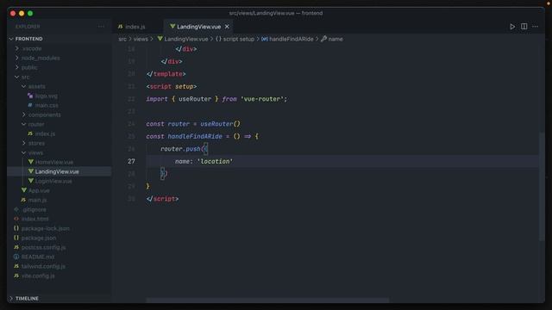Screen dimensions: 552x310
Task: Click the 'location' string in code
Action: (x=215, y=161)
